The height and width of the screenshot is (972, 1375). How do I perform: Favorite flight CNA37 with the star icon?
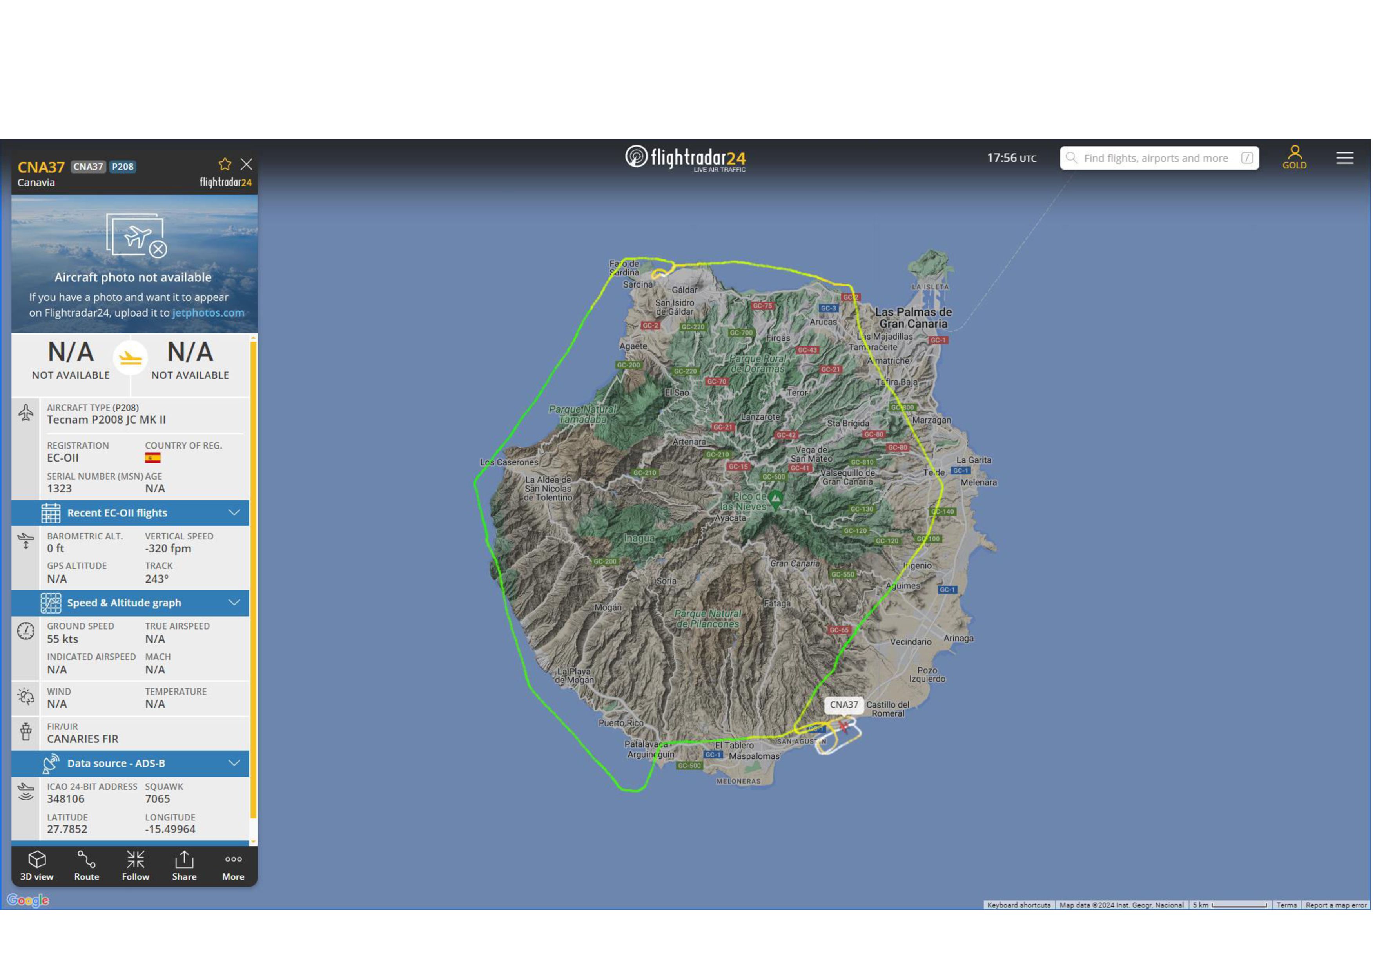[x=225, y=165]
